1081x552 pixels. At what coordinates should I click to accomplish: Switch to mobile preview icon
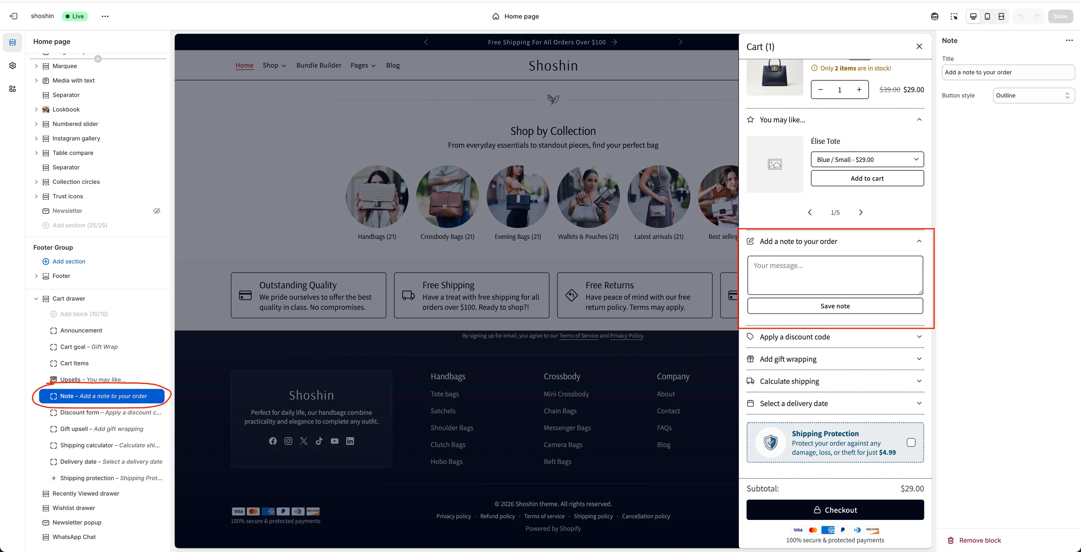[x=987, y=16]
